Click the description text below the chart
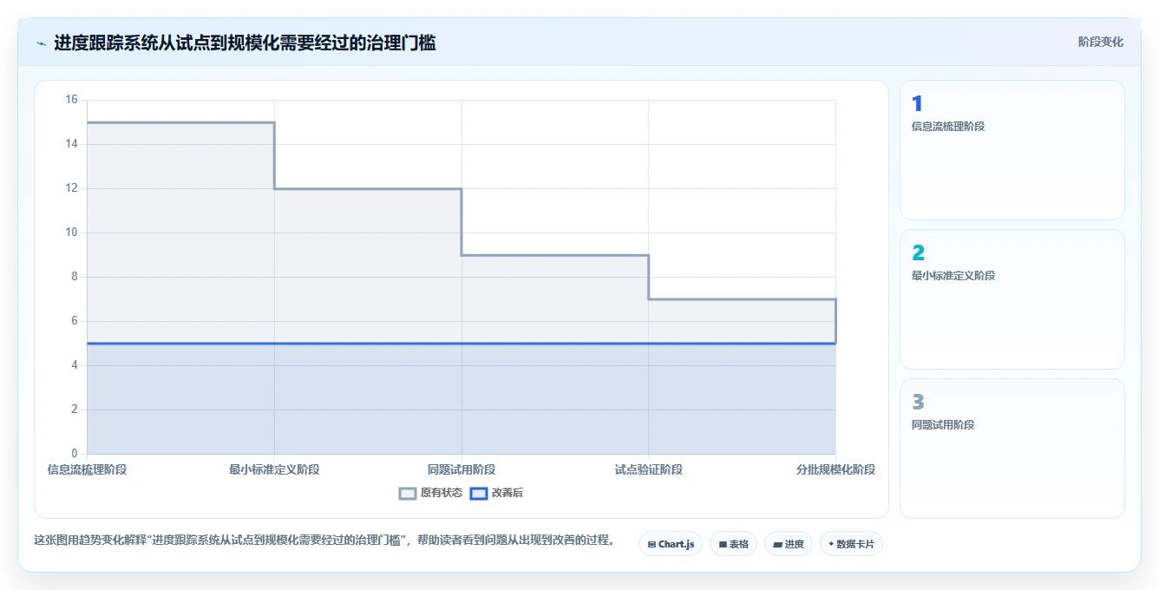The height and width of the screenshot is (590, 1159). pos(324,540)
